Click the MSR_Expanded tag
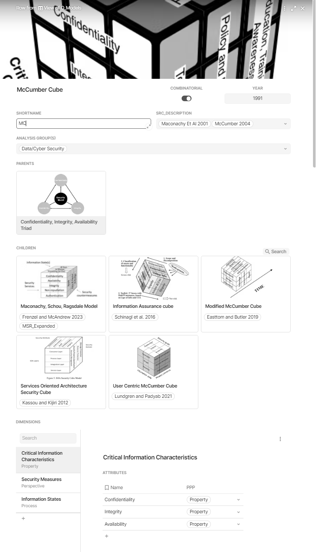 tap(38, 326)
